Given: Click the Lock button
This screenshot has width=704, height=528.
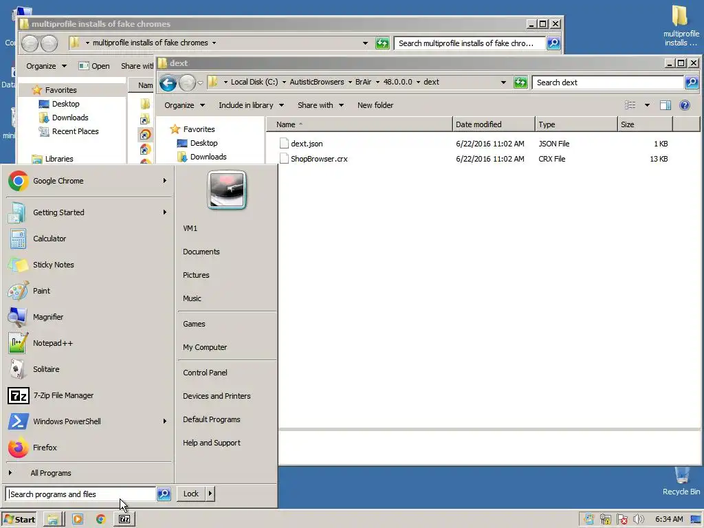Looking at the screenshot, I should [191, 494].
